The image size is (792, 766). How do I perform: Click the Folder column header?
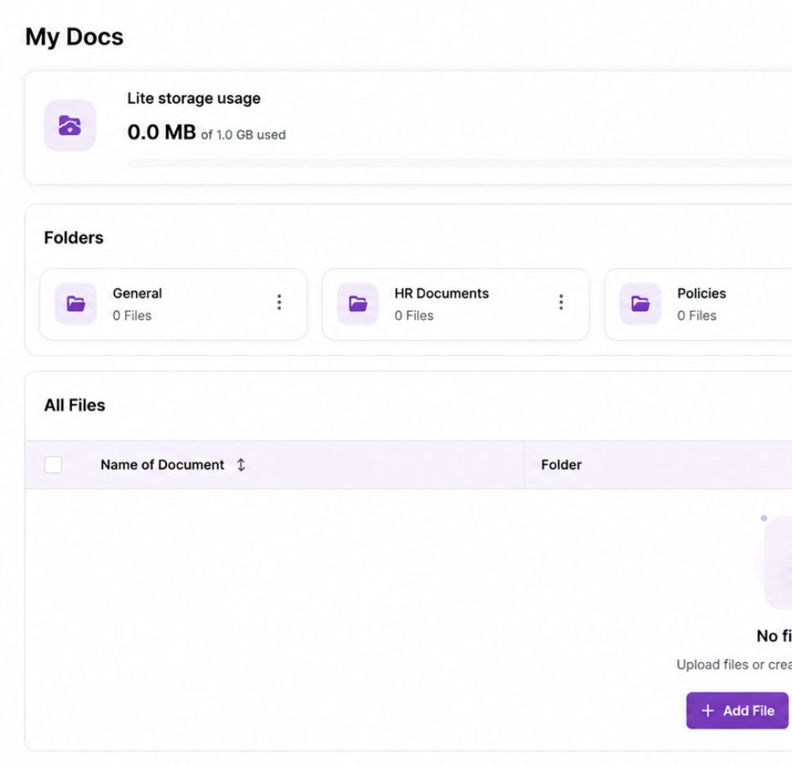click(561, 465)
